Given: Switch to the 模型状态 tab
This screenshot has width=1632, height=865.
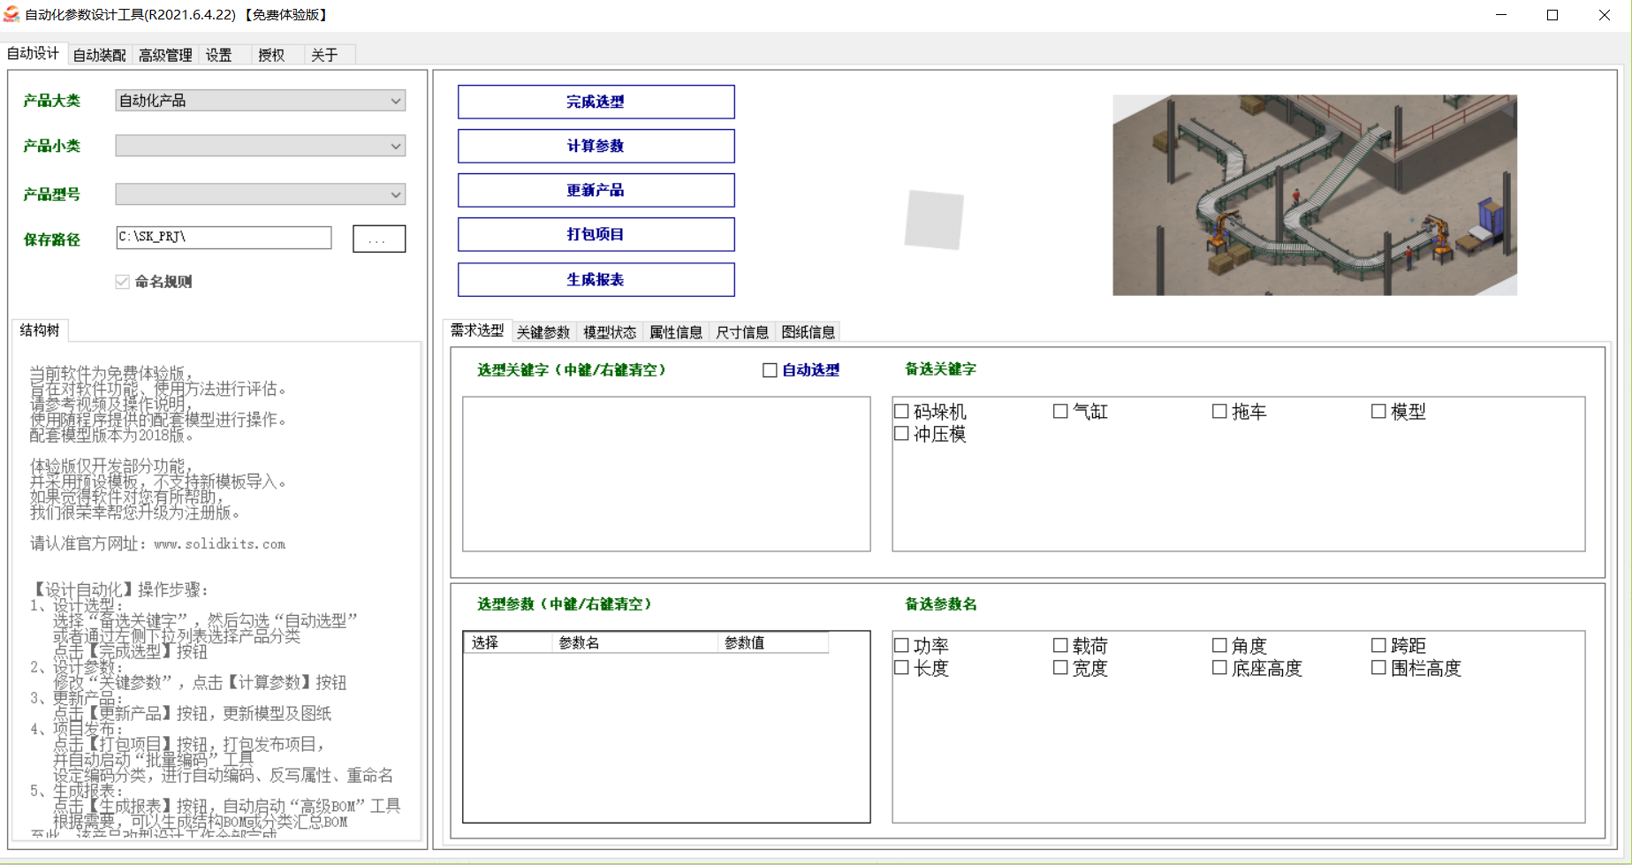Looking at the screenshot, I should (x=610, y=332).
